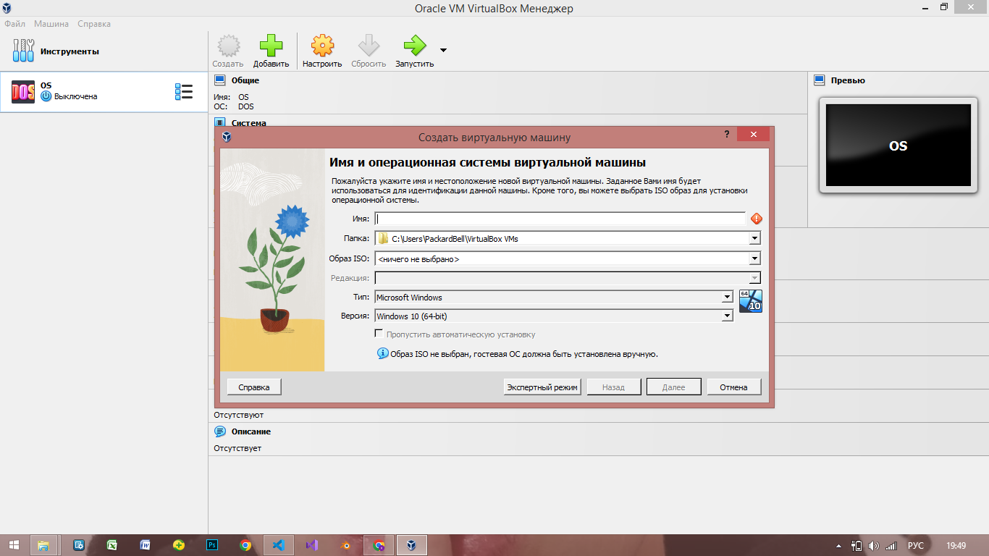Open the Version (Версия) Windows 10 dropdown

click(727, 316)
